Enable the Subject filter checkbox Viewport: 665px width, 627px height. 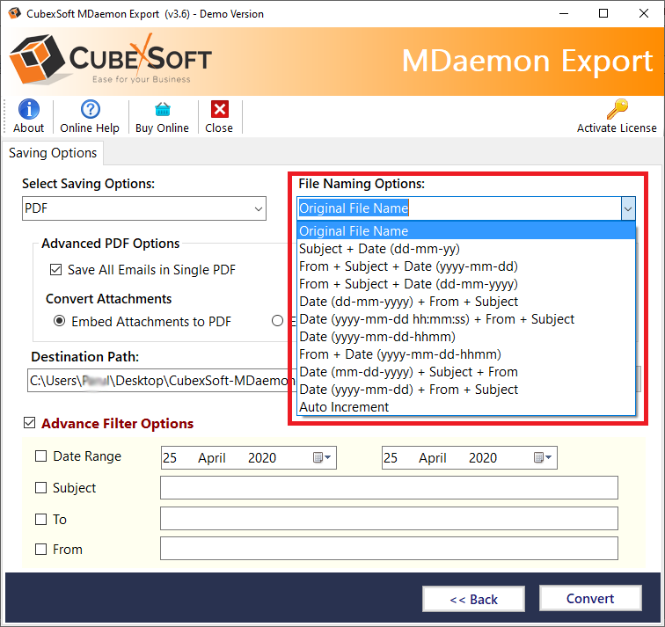click(40, 488)
